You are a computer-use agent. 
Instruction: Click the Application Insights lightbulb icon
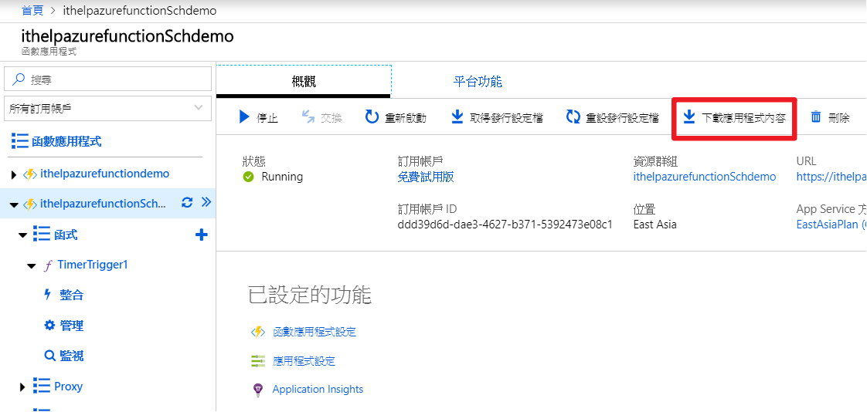tap(257, 390)
